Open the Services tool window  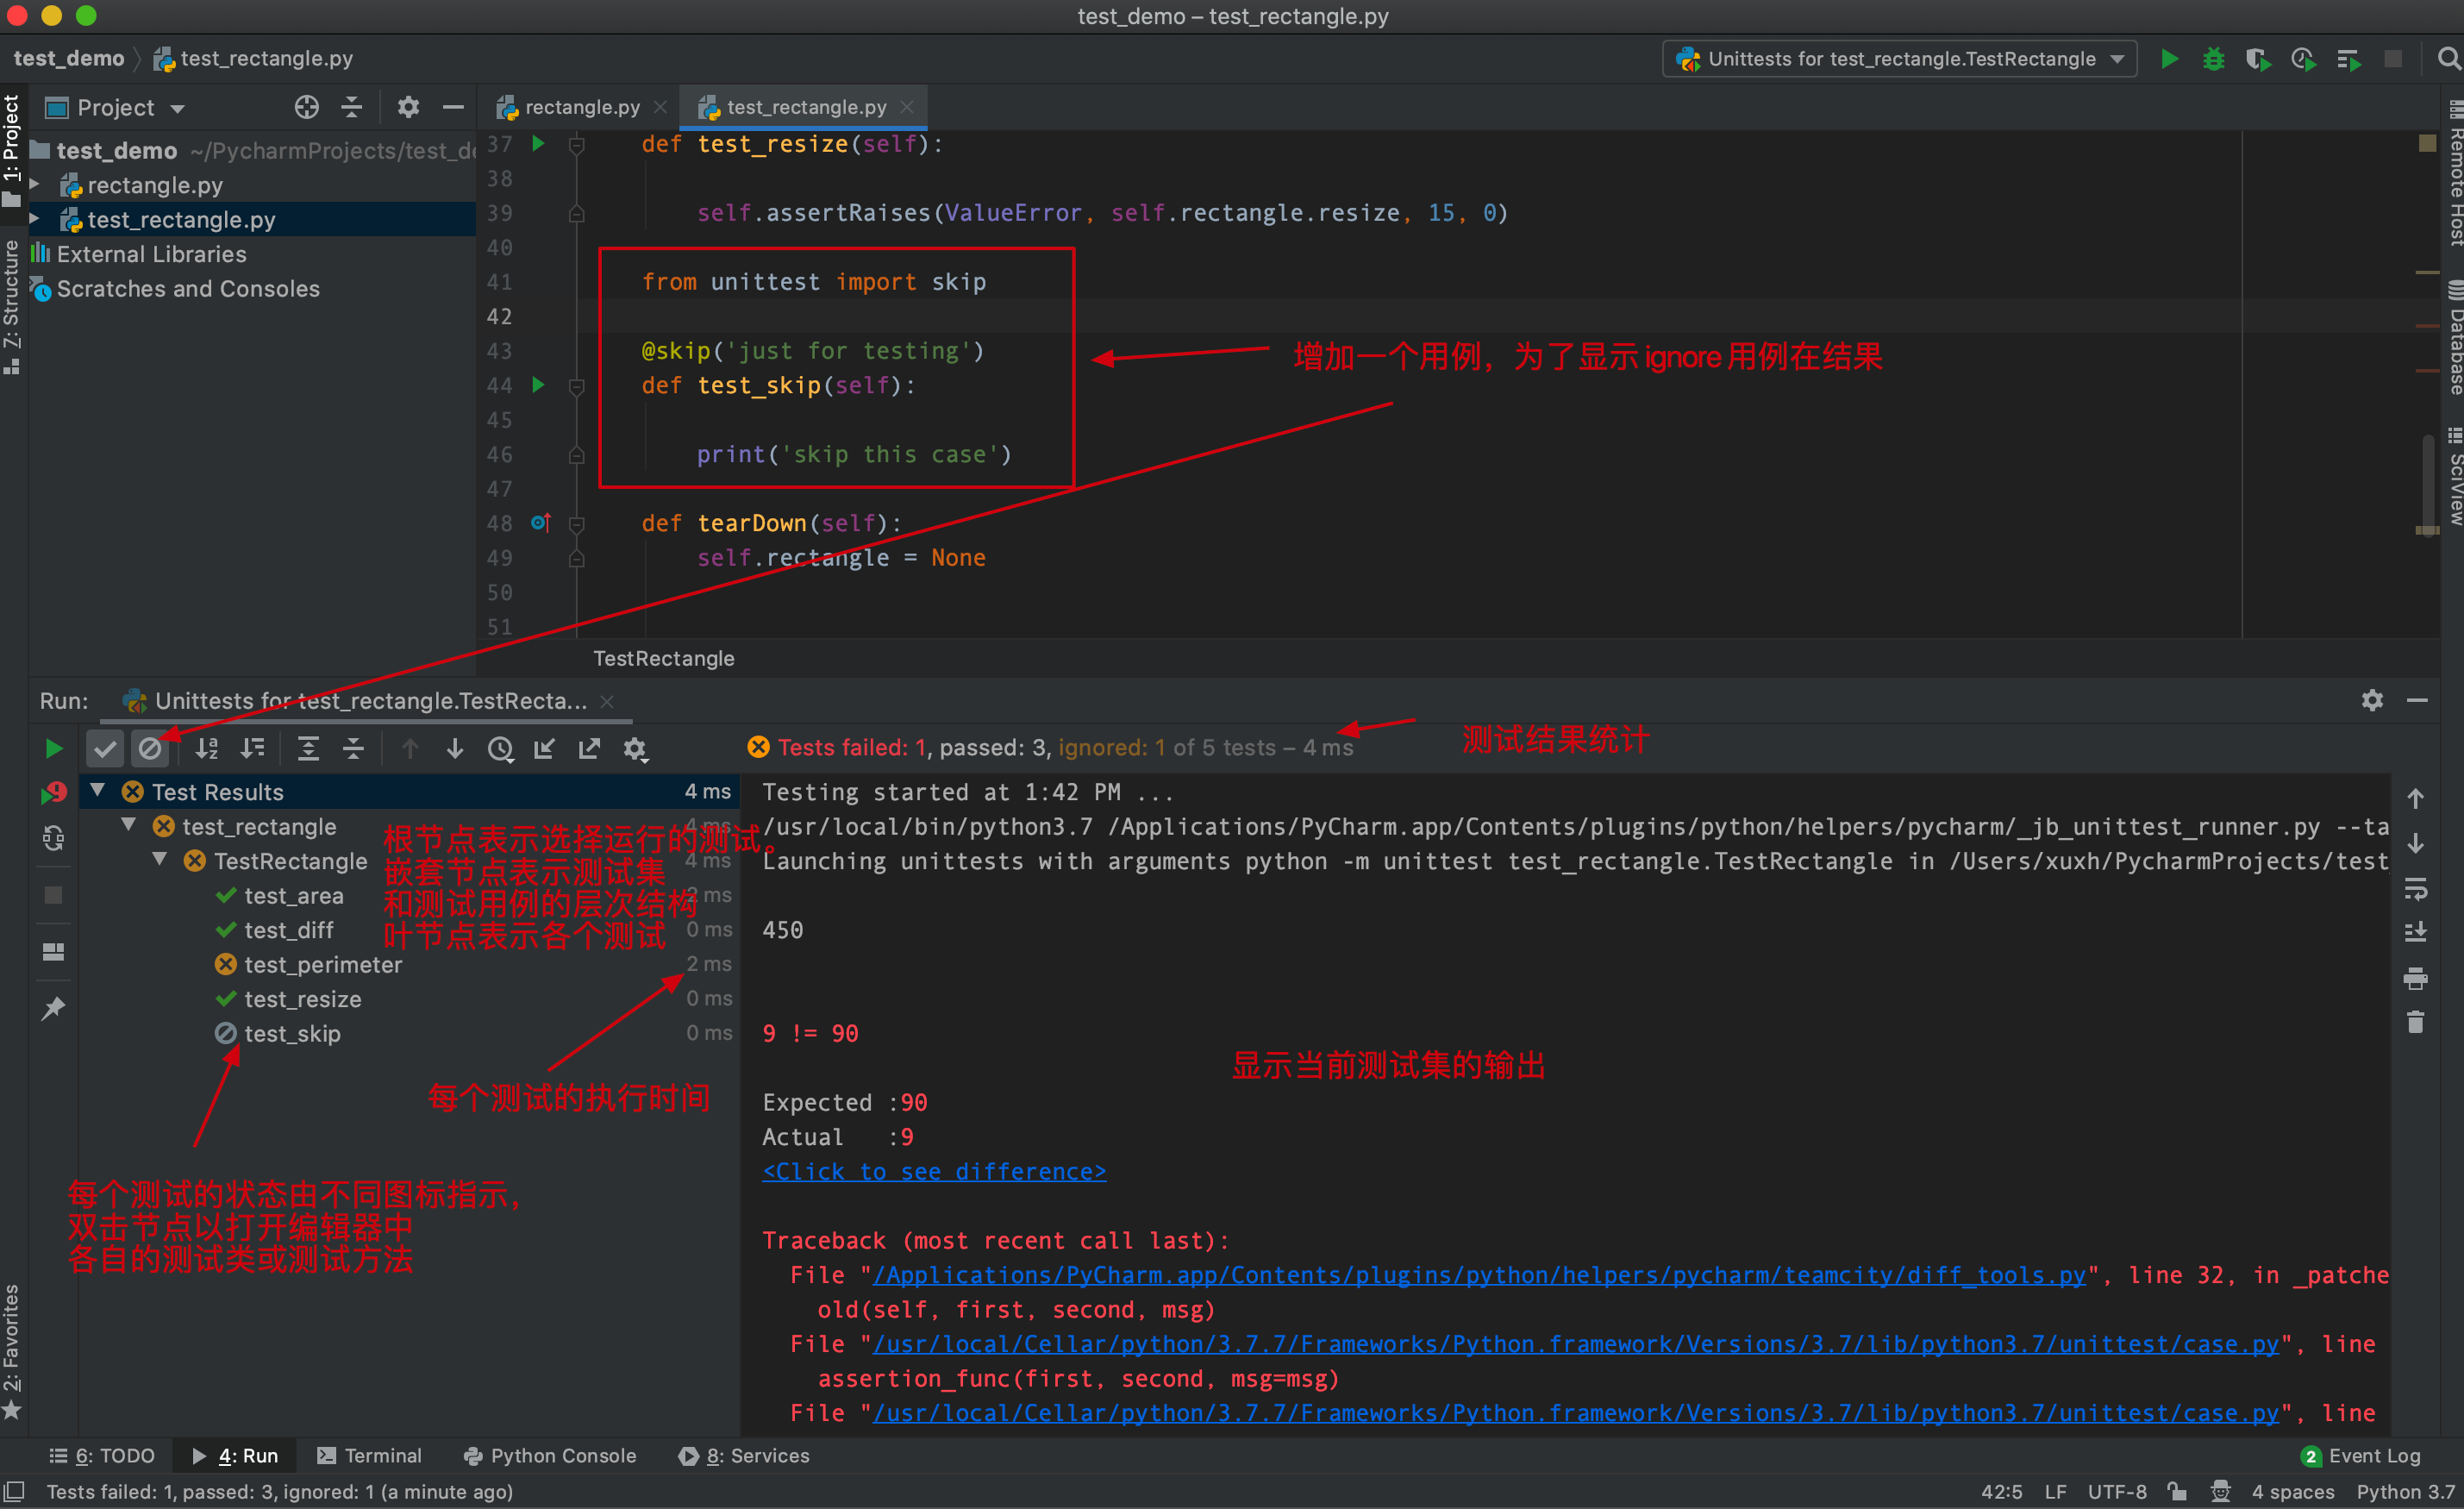click(744, 1455)
